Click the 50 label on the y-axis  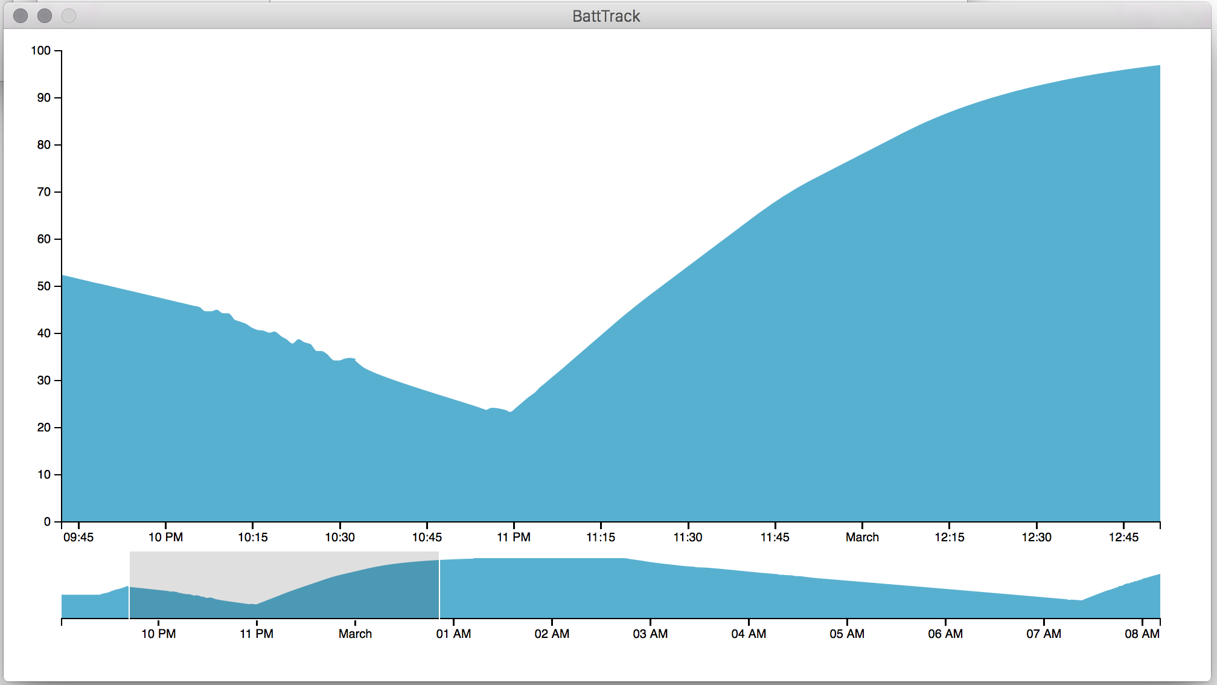(x=43, y=286)
